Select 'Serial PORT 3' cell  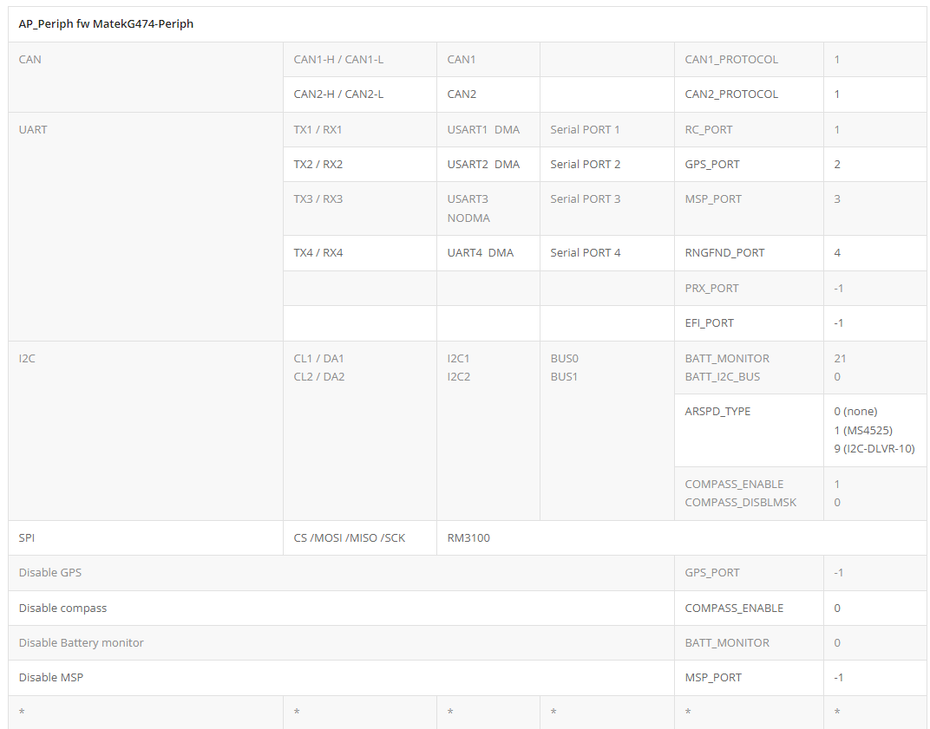pos(606,209)
